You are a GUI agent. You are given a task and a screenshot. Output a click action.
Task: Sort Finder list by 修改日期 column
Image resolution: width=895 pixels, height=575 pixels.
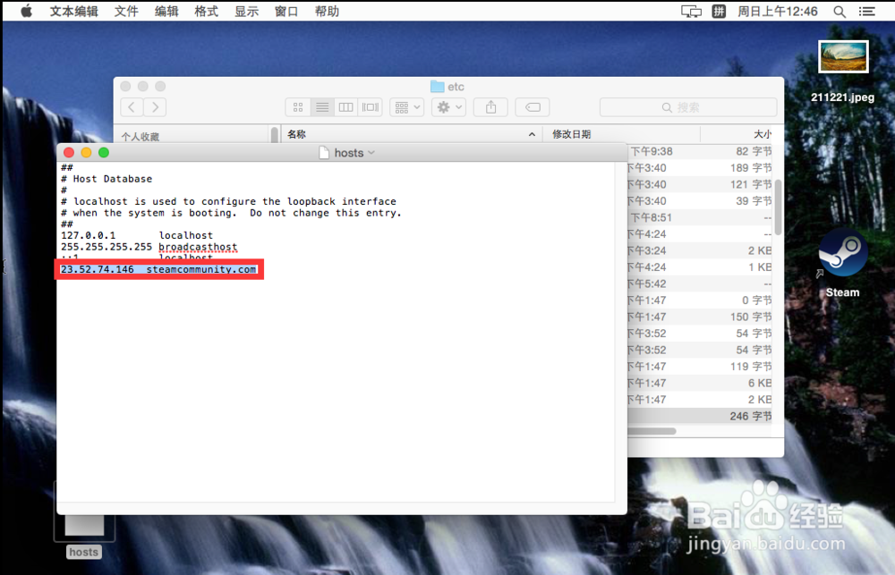(621, 134)
